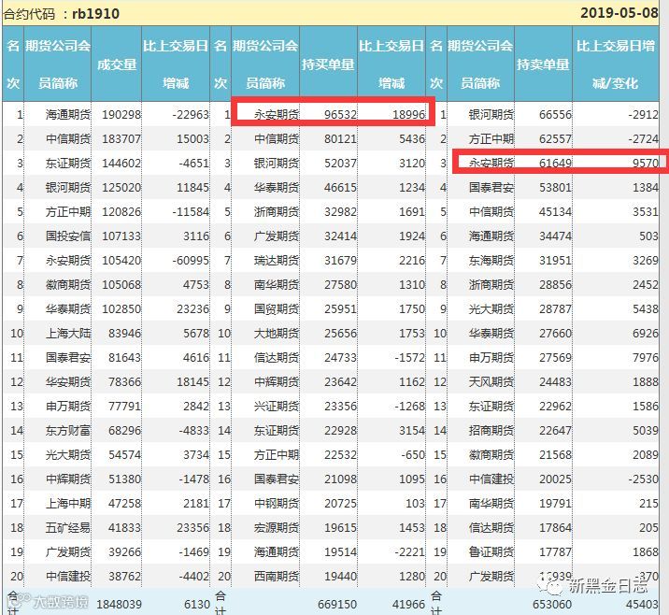Screen dimensions: 669x615
Task: Select 五矿经易 volume 41833
Action: [x=124, y=527]
